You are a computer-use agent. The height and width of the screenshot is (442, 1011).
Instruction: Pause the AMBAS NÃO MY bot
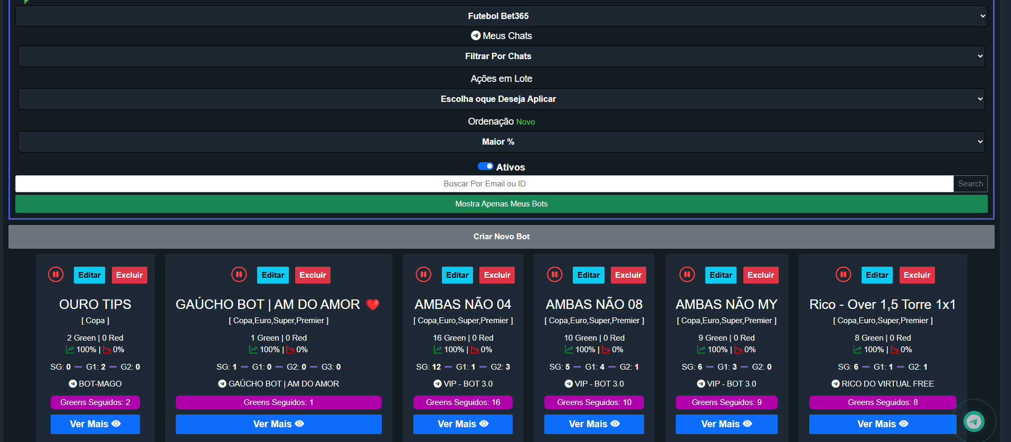point(687,275)
